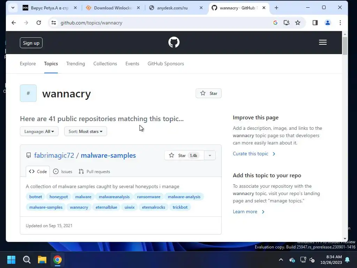Go back to the previous page
The height and width of the screenshot is (268, 357).
(x=14, y=23)
